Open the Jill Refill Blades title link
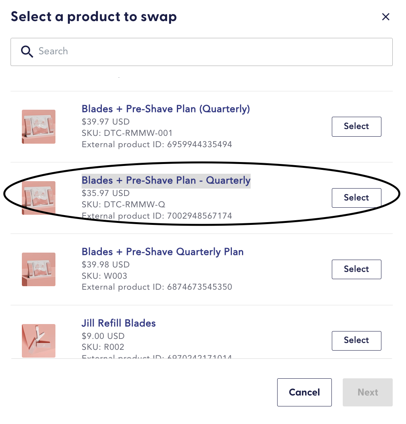 pos(118,323)
